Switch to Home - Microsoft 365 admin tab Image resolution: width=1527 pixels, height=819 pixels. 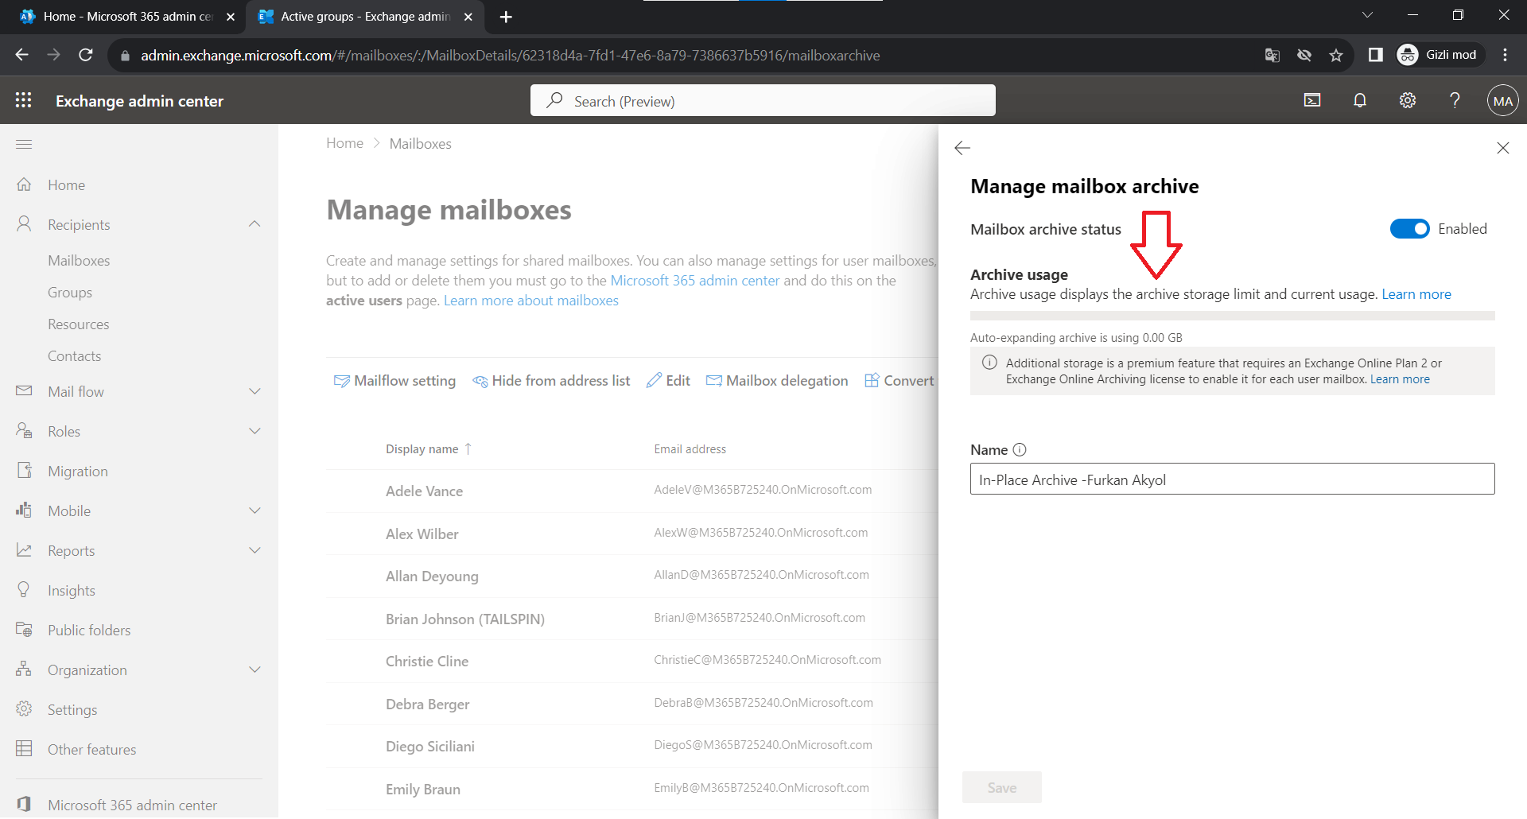127,17
